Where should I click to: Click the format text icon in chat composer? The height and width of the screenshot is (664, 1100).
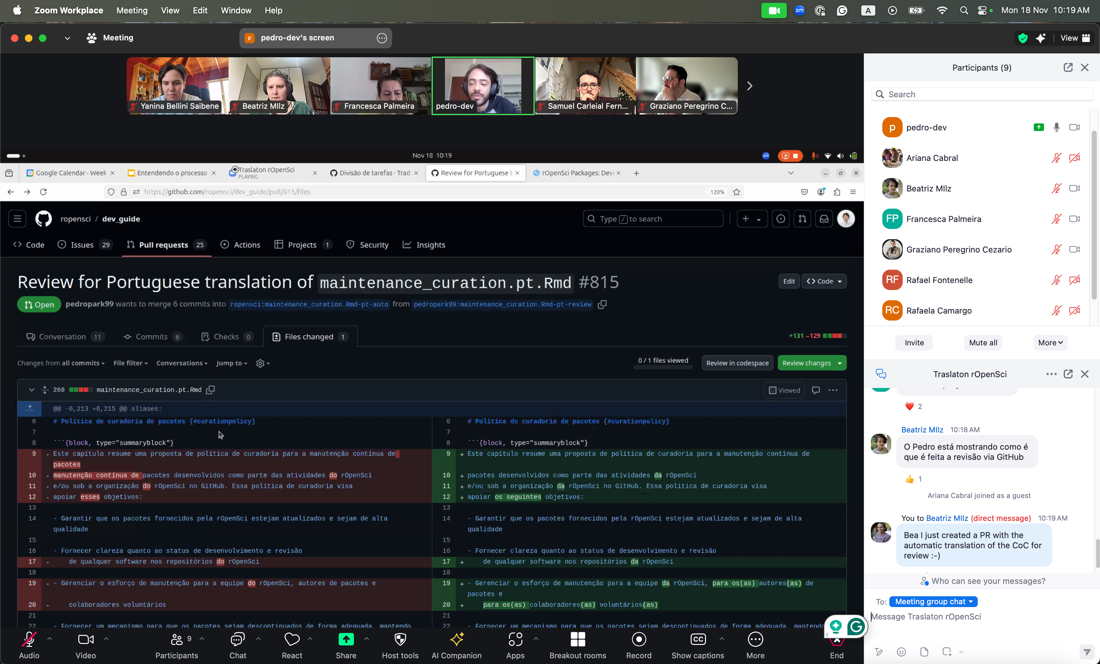878,652
